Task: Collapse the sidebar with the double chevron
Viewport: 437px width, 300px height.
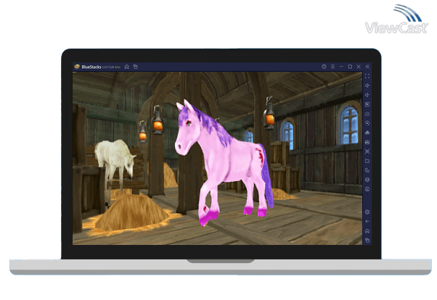Action: click(367, 67)
